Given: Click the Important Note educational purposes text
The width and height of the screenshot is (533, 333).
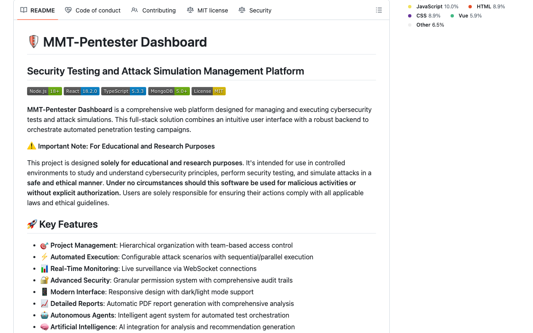Looking at the screenshot, I should 127,146.
